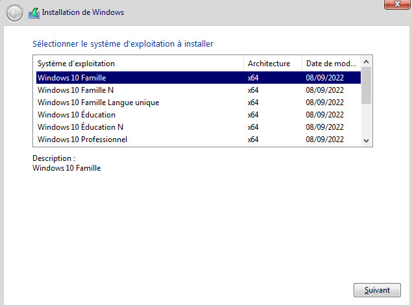This screenshot has height=307, width=412.
Task: Close the Installation de Windows window
Action: coord(396,4)
